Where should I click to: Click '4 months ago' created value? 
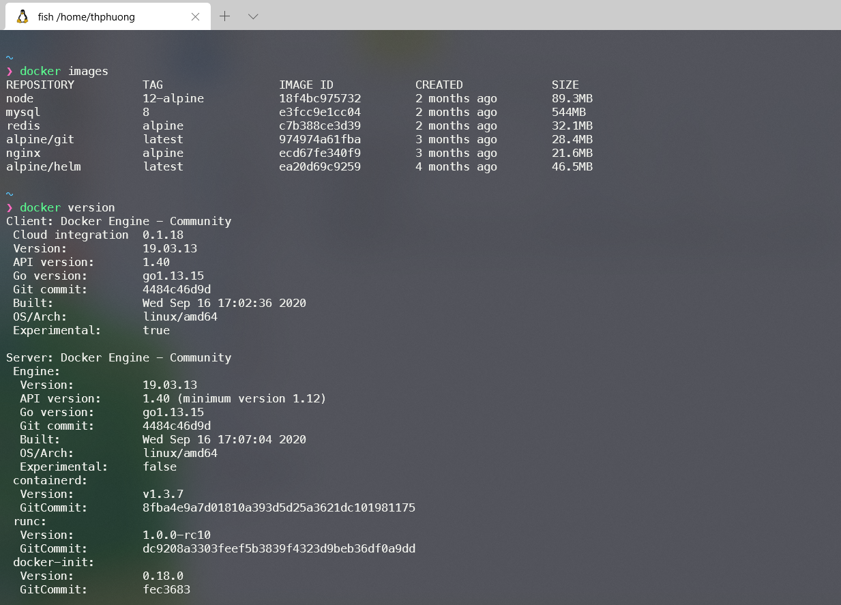(456, 166)
